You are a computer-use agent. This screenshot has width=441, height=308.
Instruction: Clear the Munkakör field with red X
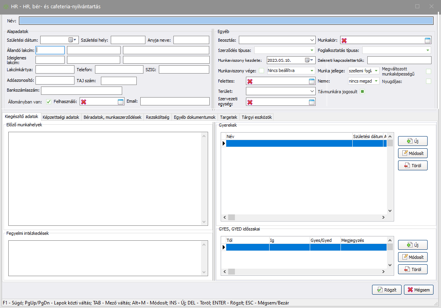[x=344, y=41]
